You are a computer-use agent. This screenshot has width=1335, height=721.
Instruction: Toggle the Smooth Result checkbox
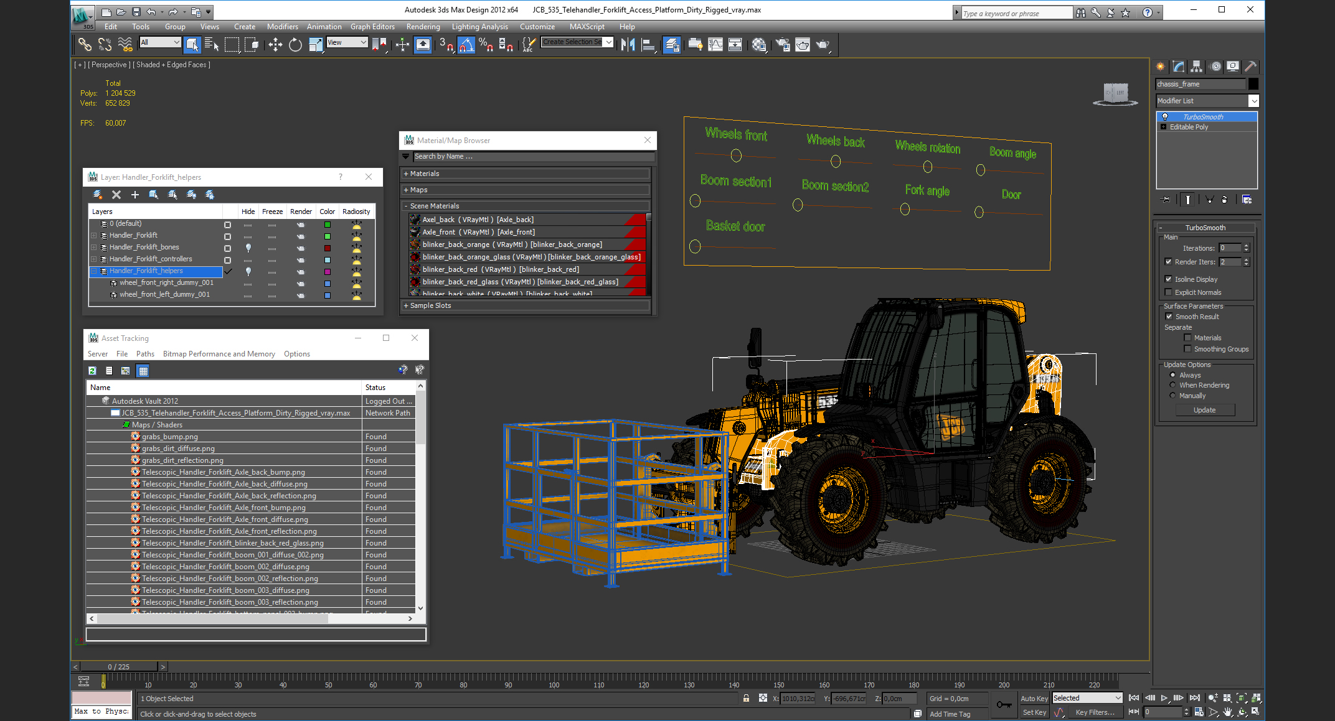point(1169,317)
